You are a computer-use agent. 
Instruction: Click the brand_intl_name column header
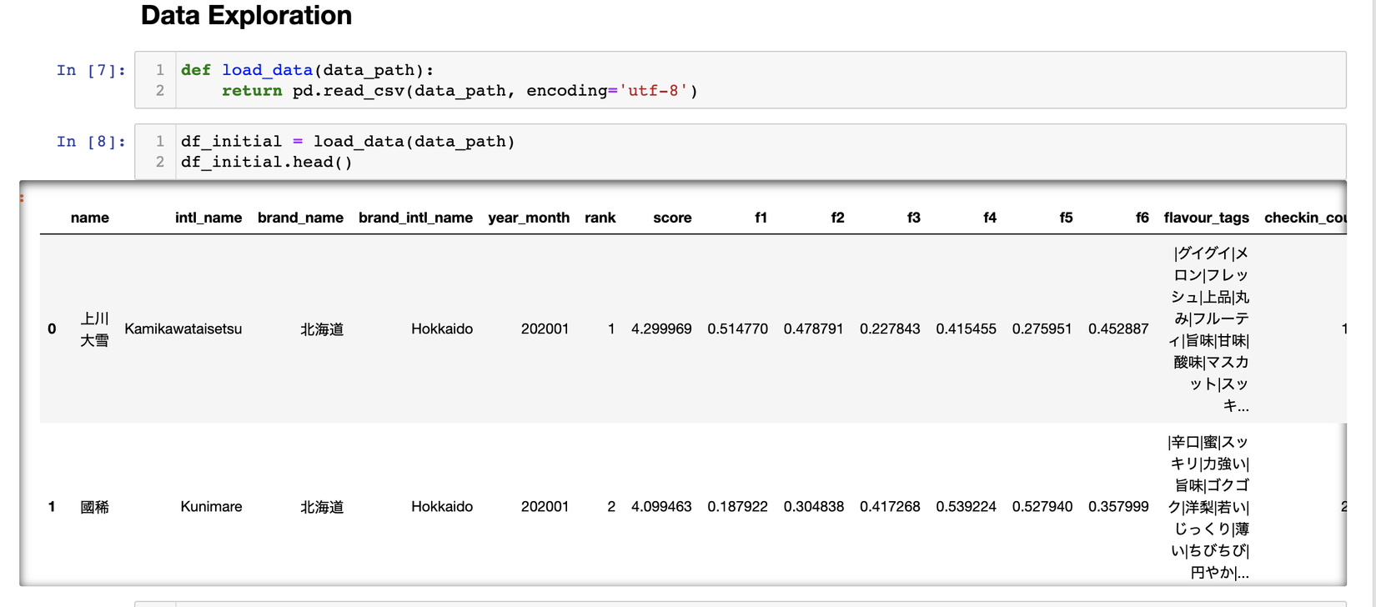pyautogui.click(x=415, y=218)
